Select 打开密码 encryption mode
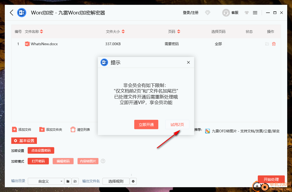Screen dimensions: 292x192 (38, 161)
